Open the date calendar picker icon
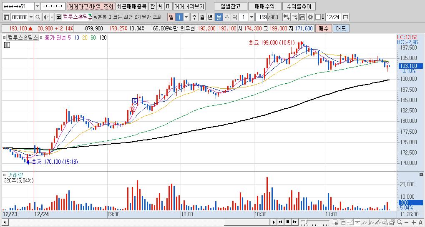 click(x=345, y=17)
